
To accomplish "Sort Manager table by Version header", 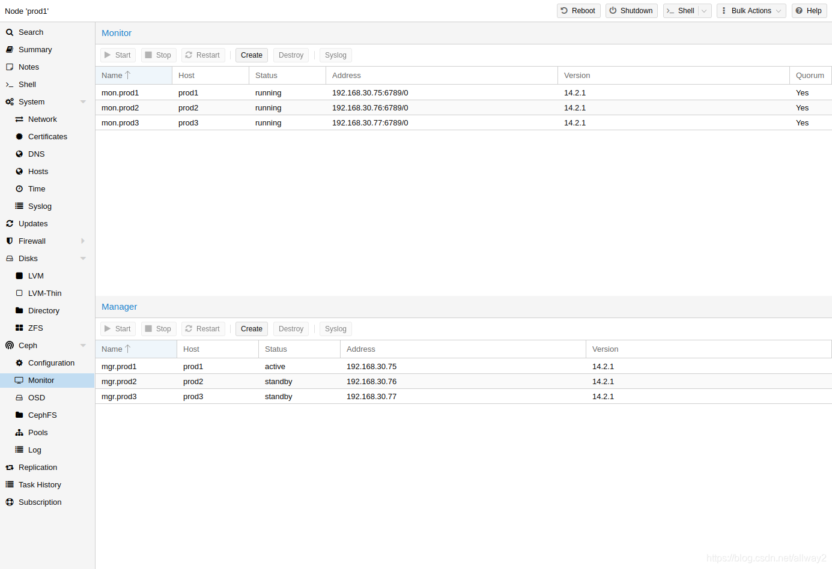I will (x=709, y=349).
